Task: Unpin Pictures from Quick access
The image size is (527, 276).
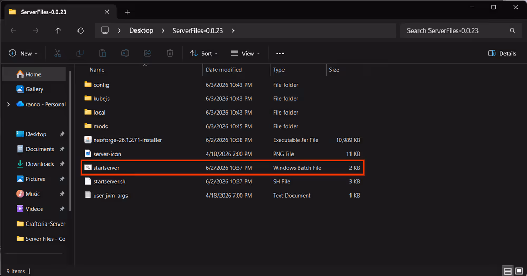Action: click(62, 179)
